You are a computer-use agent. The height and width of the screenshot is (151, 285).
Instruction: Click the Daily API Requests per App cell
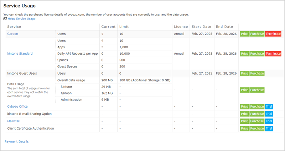tap(78, 54)
